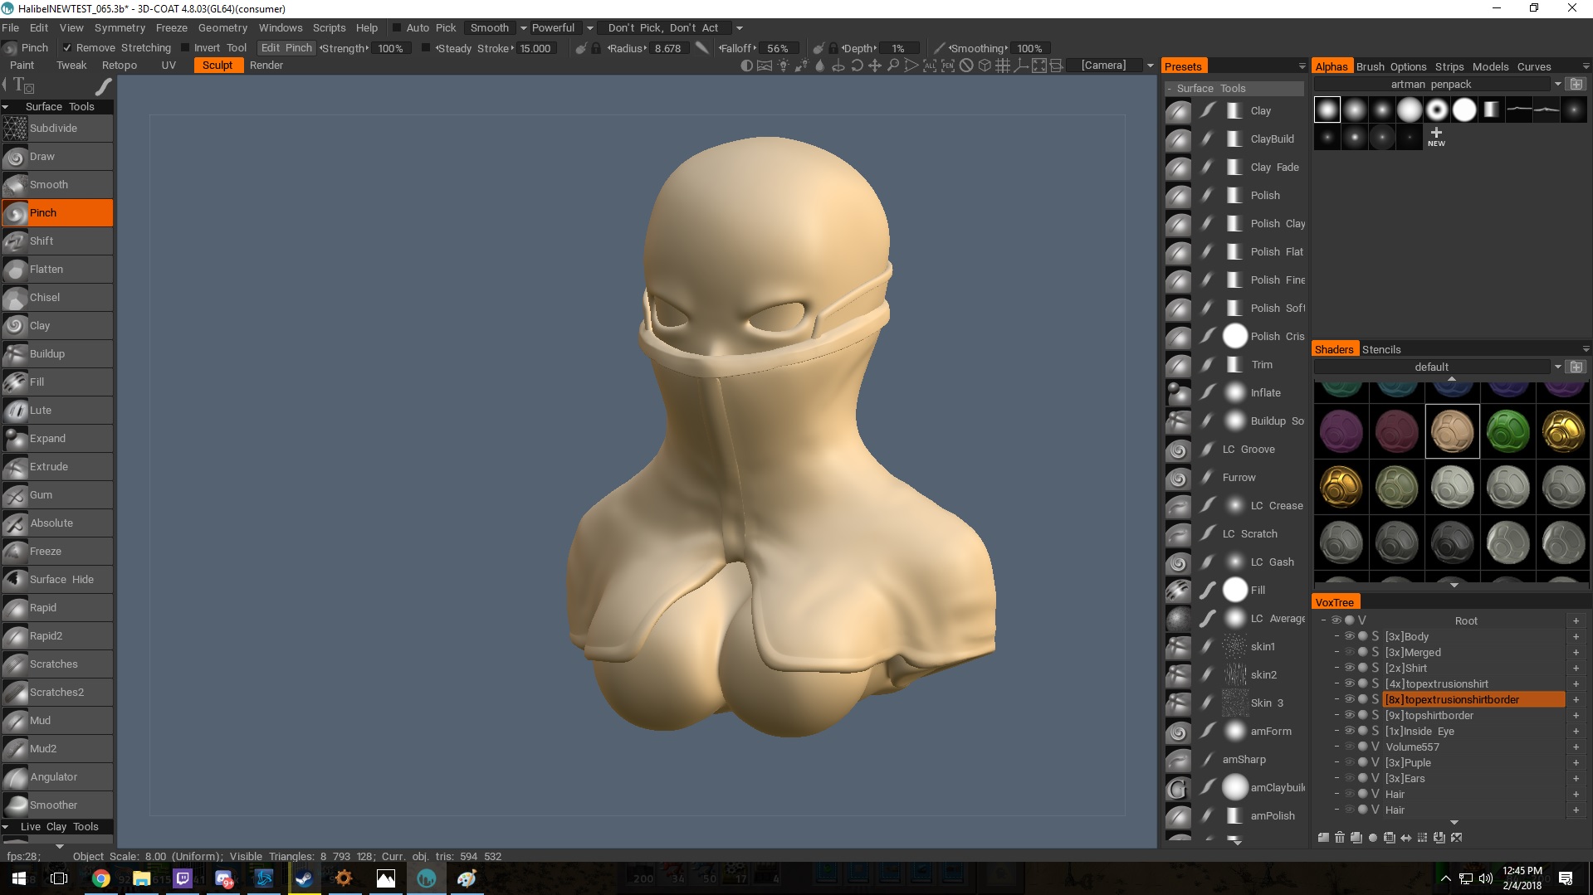Viewport: 1593px width, 895px height.
Task: Select the Subdivide tool
Action: click(53, 129)
